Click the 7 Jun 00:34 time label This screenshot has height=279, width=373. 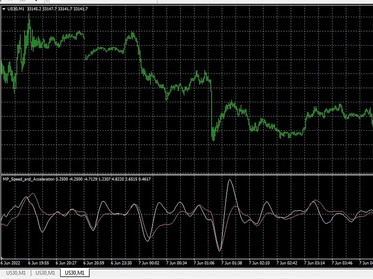pyautogui.click(x=177, y=263)
